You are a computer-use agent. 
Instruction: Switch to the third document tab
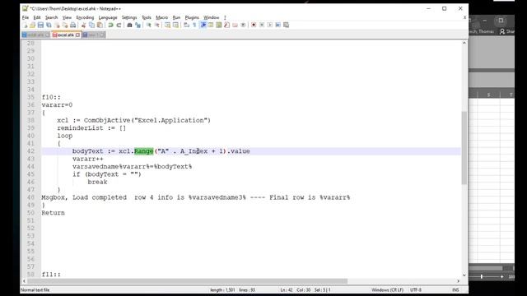point(94,35)
